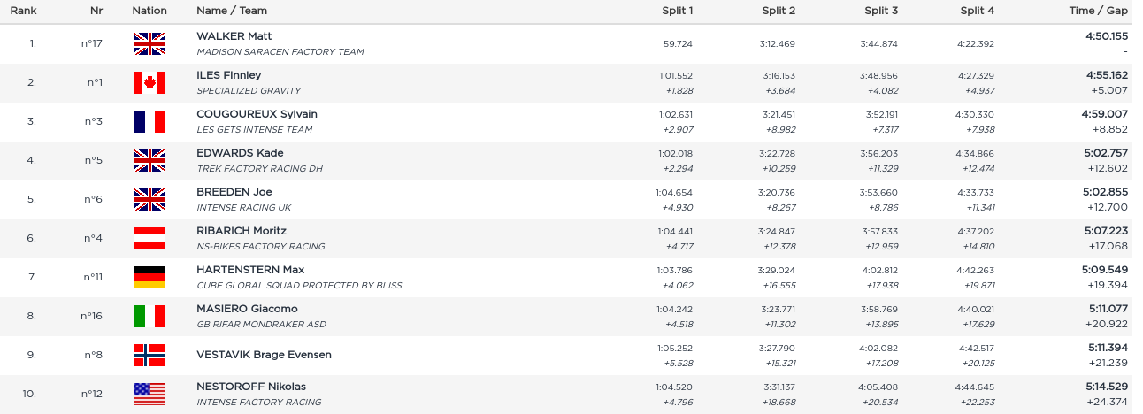Open rider WALKER Matt's name

(234, 36)
